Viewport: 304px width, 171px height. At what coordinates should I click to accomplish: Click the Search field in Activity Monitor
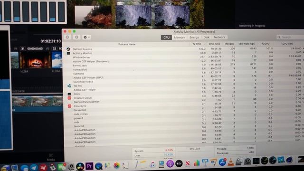click(290, 37)
